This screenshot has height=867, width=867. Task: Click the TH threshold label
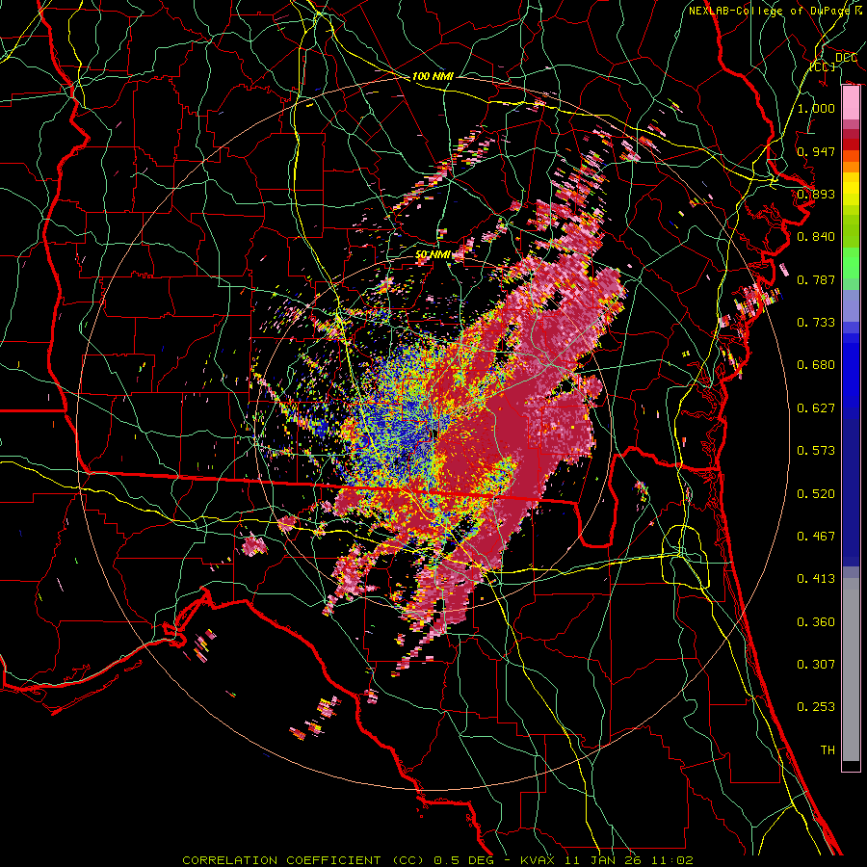point(828,750)
